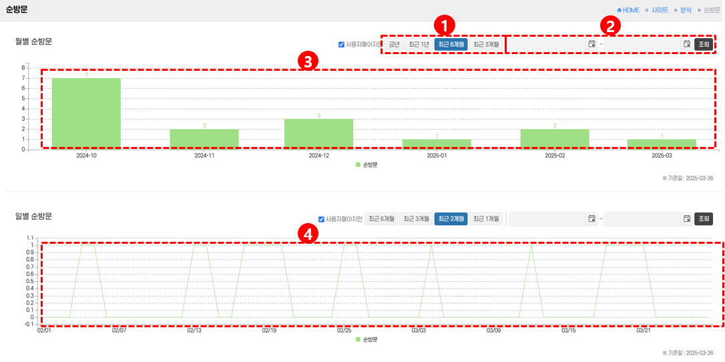Open 사이트 breadcrumb link
The image size is (725, 362).
(660, 10)
